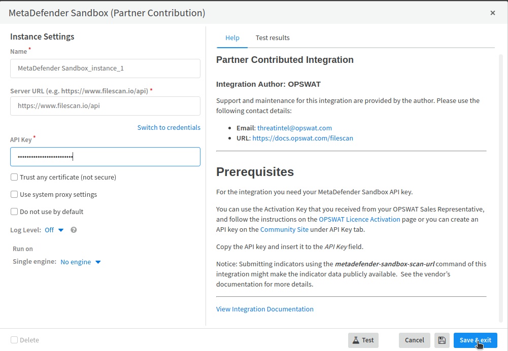
Task: Open the threatintel@opswat.com email link
Action: pos(294,128)
